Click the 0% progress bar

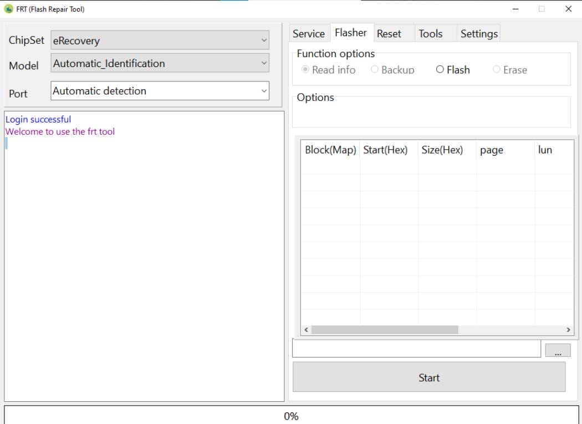(x=291, y=416)
